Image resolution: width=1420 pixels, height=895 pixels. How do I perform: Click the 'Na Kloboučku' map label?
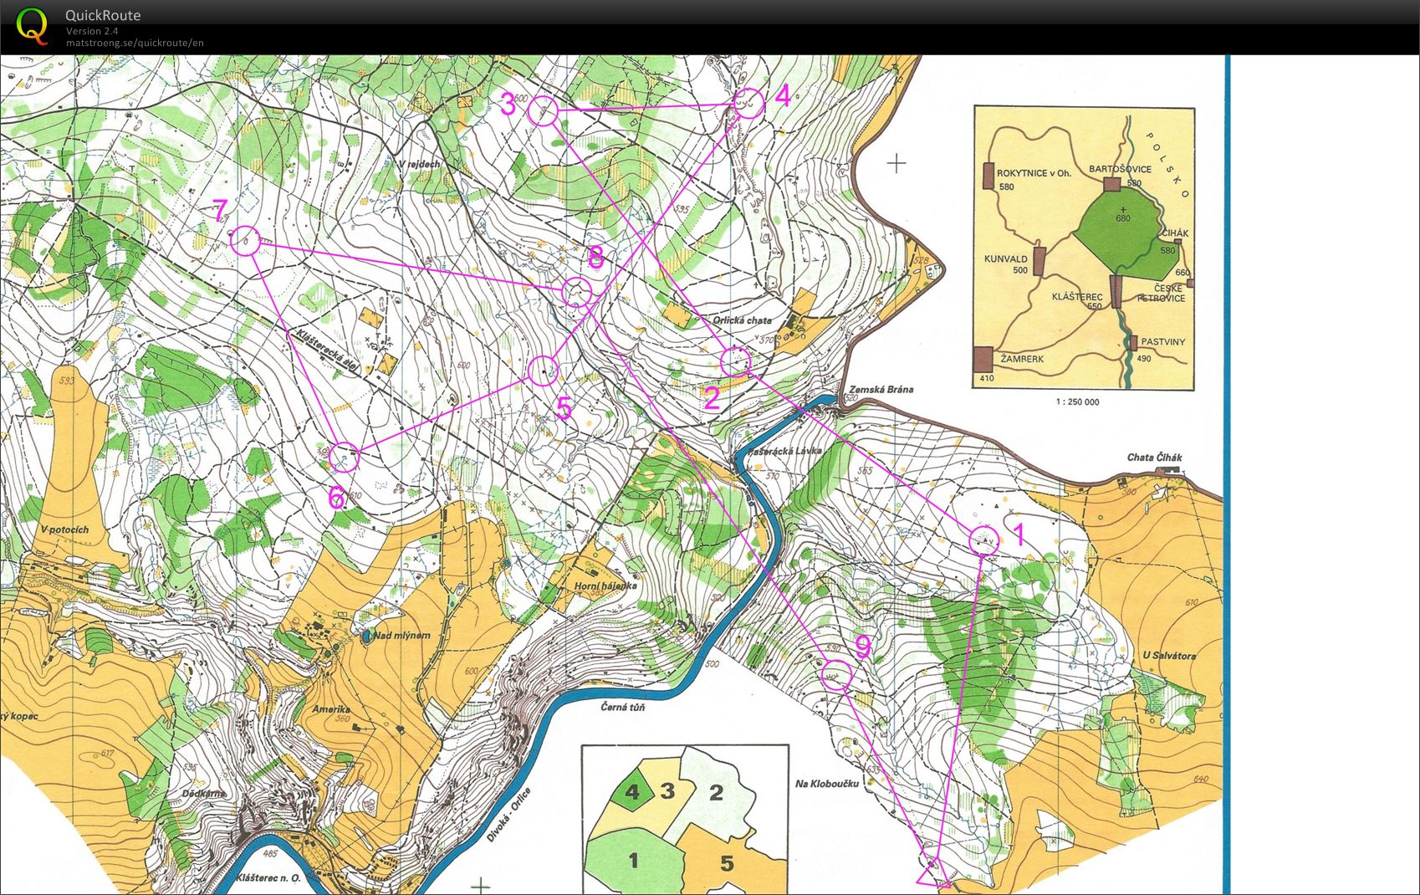(826, 784)
